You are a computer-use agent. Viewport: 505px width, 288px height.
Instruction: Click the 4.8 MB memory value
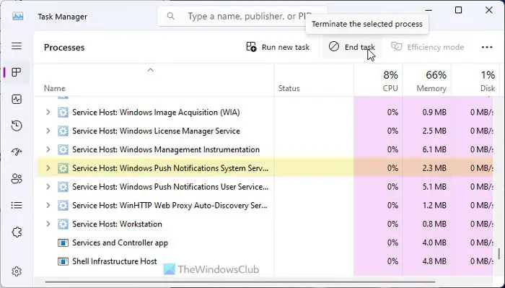point(434,261)
